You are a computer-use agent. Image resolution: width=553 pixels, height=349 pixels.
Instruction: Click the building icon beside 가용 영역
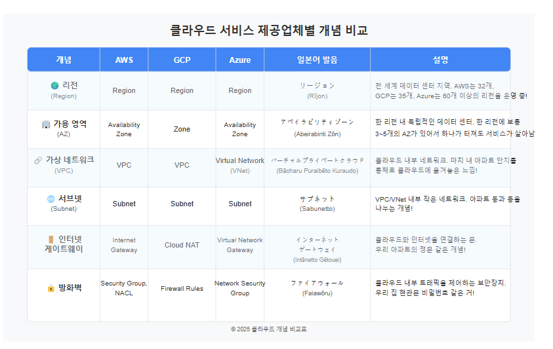click(46, 124)
